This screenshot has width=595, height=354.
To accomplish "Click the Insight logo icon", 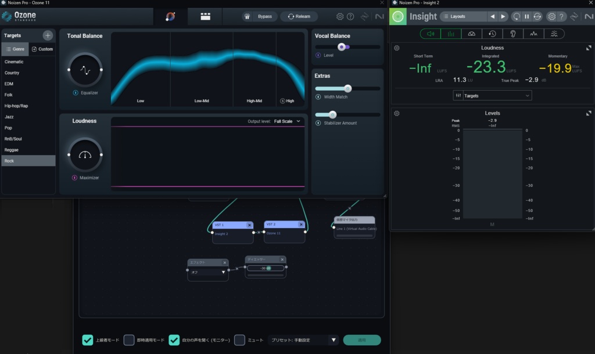I will [398, 16].
